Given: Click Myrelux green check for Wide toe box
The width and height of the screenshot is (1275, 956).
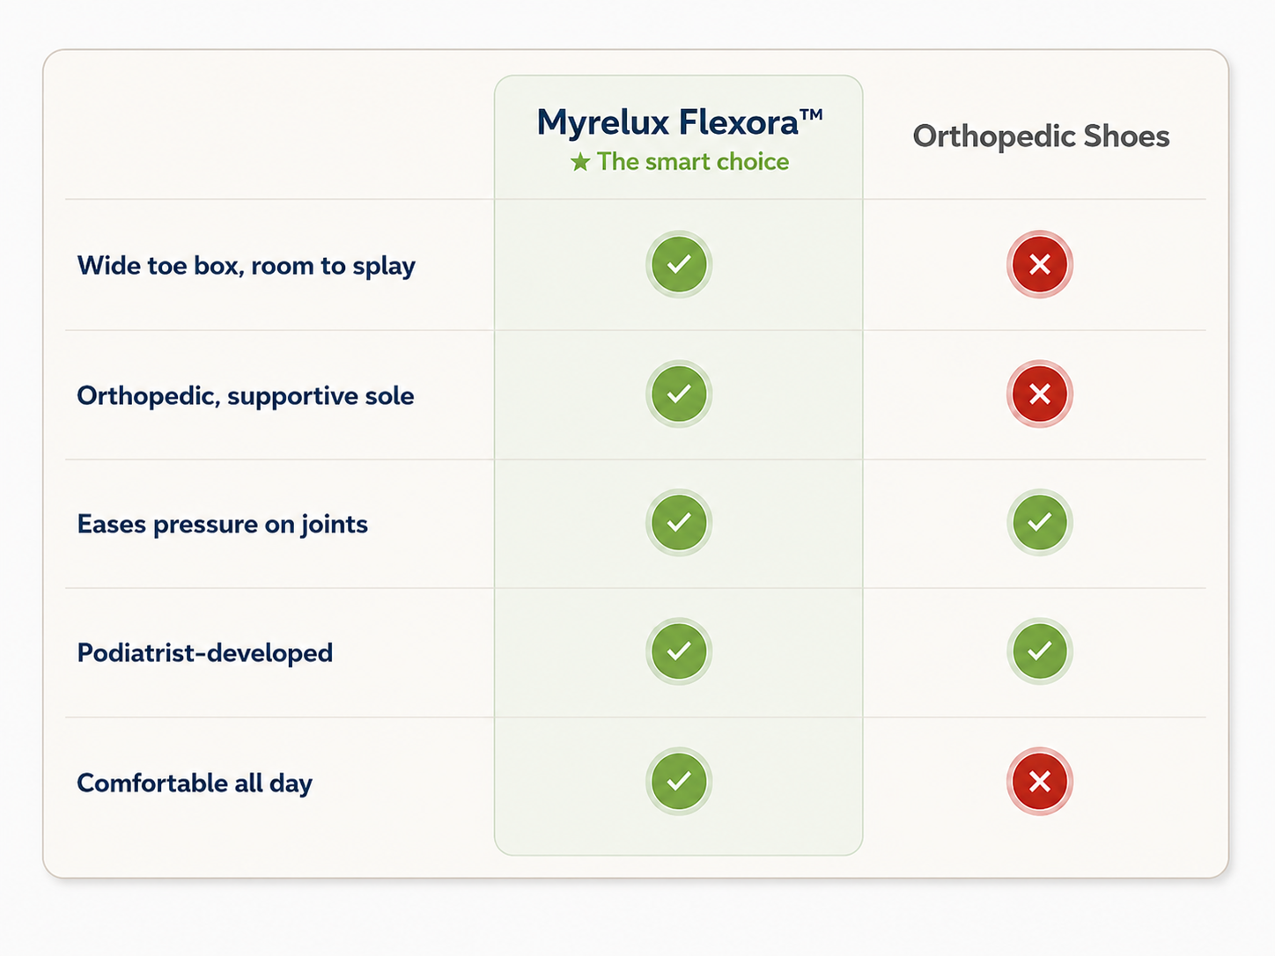Looking at the screenshot, I should tap(679, 264).
